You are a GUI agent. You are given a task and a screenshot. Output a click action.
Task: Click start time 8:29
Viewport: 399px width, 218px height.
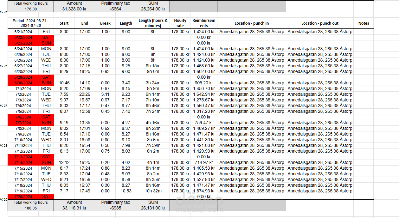pyautogui.click(x=64, y=71)
